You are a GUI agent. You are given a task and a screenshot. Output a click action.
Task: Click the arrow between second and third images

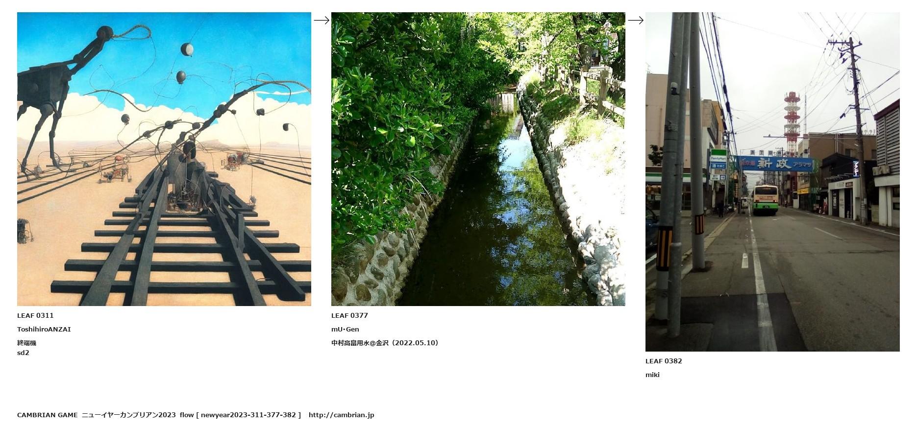tap(635, 20)
